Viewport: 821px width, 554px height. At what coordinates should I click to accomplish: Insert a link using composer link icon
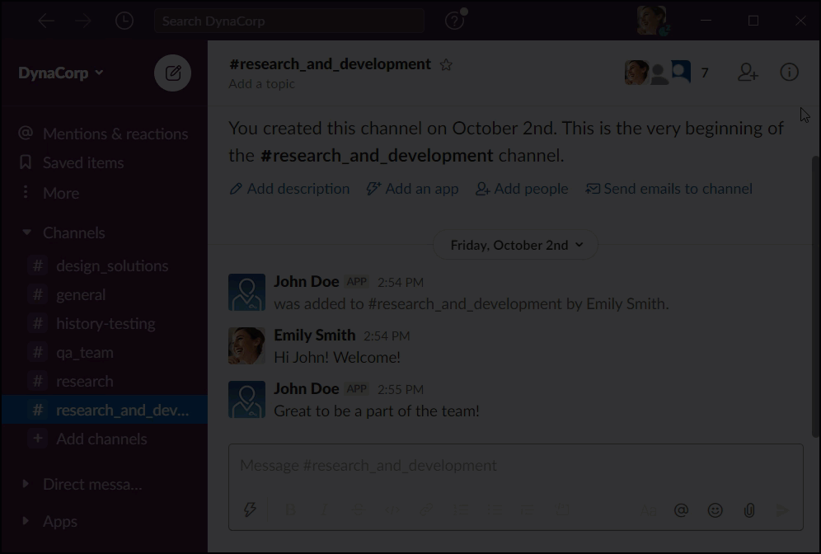pos(426,509)
